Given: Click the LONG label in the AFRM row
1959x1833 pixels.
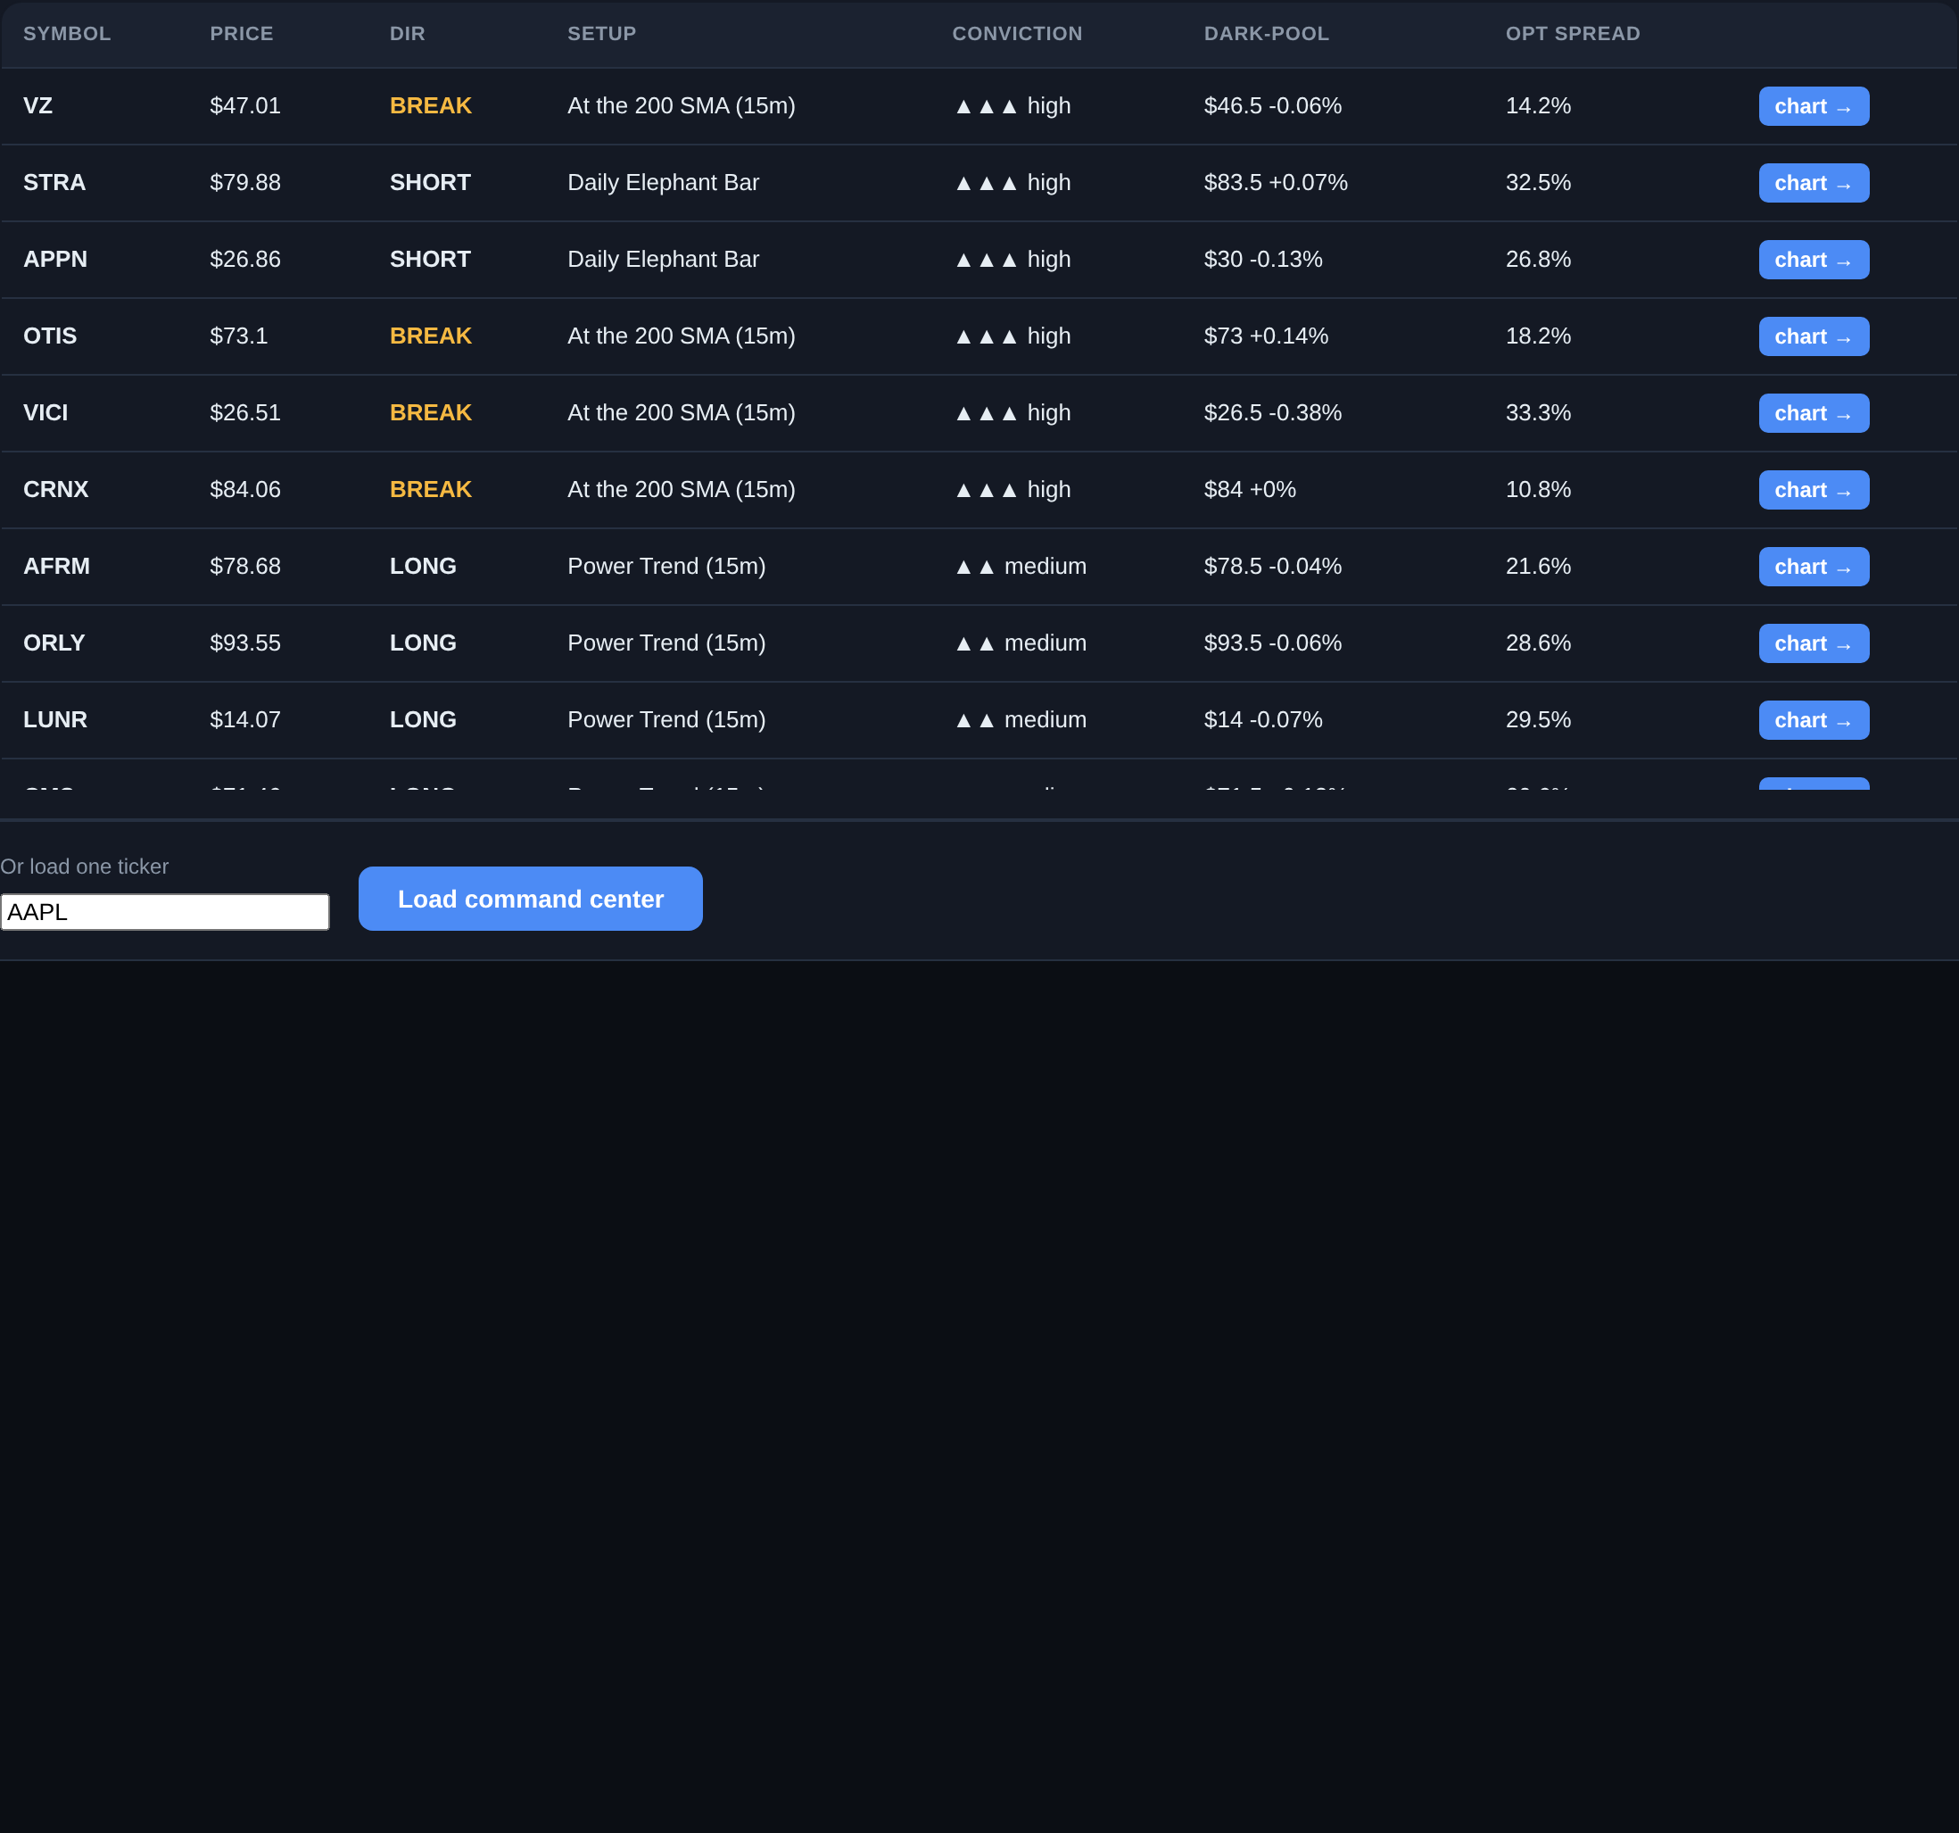Looking at the screenshot, I should point(423,566).
